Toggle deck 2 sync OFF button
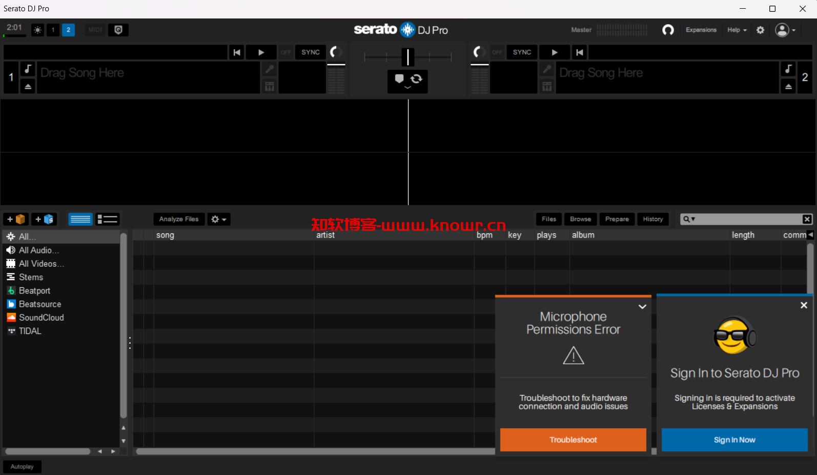 tap(497, 52)
